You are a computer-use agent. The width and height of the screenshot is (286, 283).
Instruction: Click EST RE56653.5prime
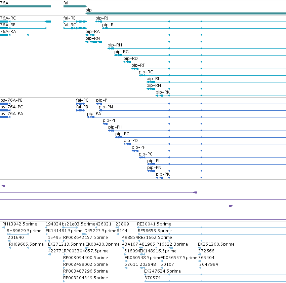click(x=155, y=231)
